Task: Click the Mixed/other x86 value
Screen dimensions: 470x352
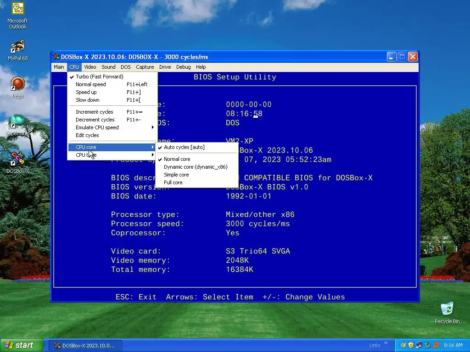Action: 260,214
